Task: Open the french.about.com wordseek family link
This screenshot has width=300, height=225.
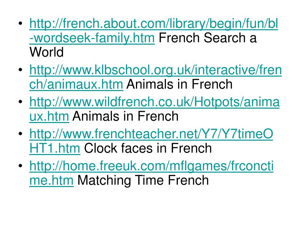Action: 154,23
